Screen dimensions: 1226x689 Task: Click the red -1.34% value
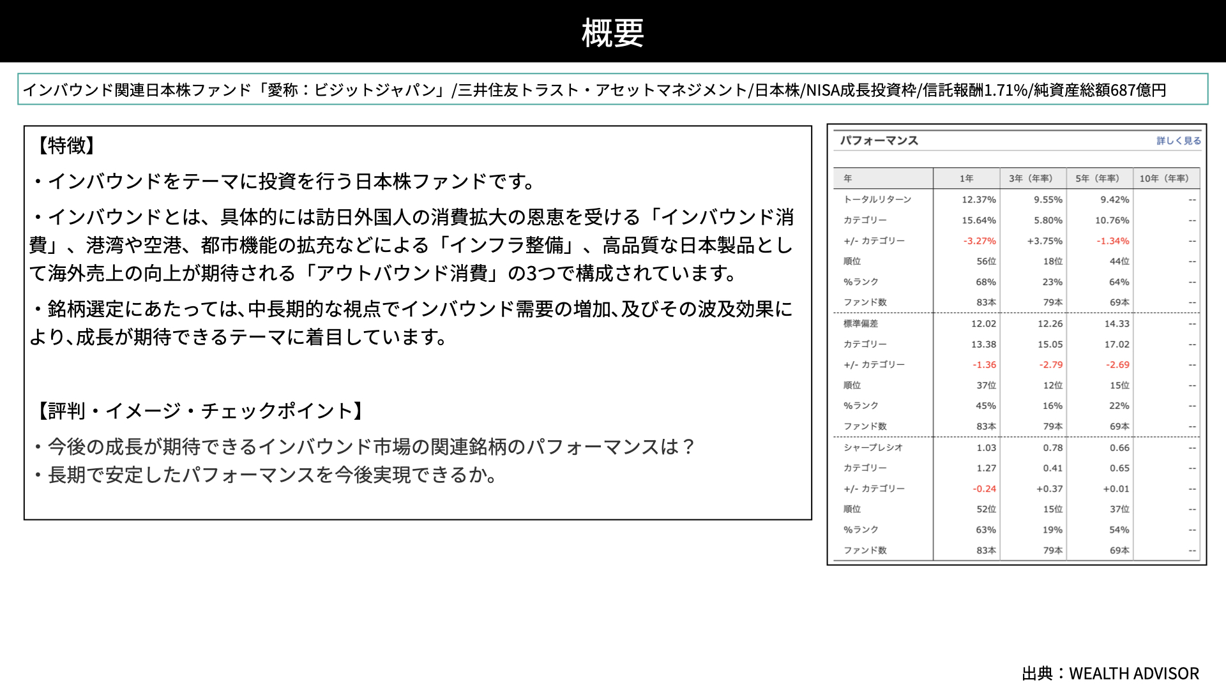pos(1113,241)
